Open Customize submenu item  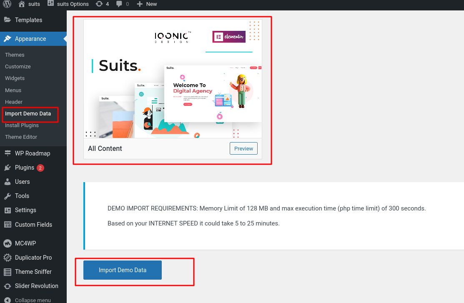click(18, 67)
